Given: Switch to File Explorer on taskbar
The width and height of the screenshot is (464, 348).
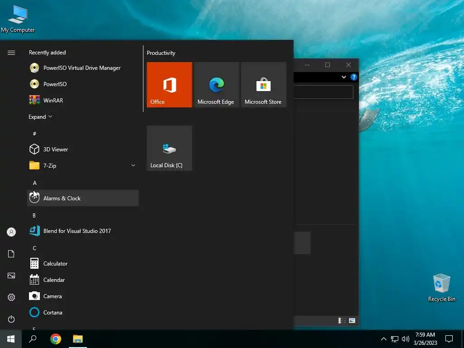Looking at the screenshot, I should tap(78, 339).
